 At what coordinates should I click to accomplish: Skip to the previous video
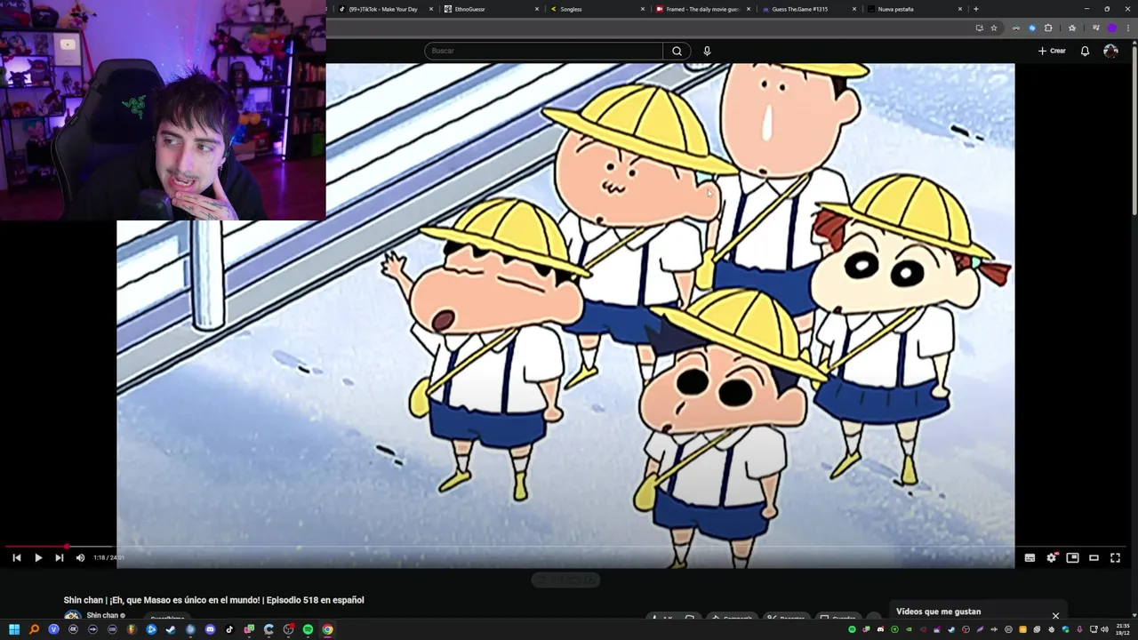click(x=16, y=557)
